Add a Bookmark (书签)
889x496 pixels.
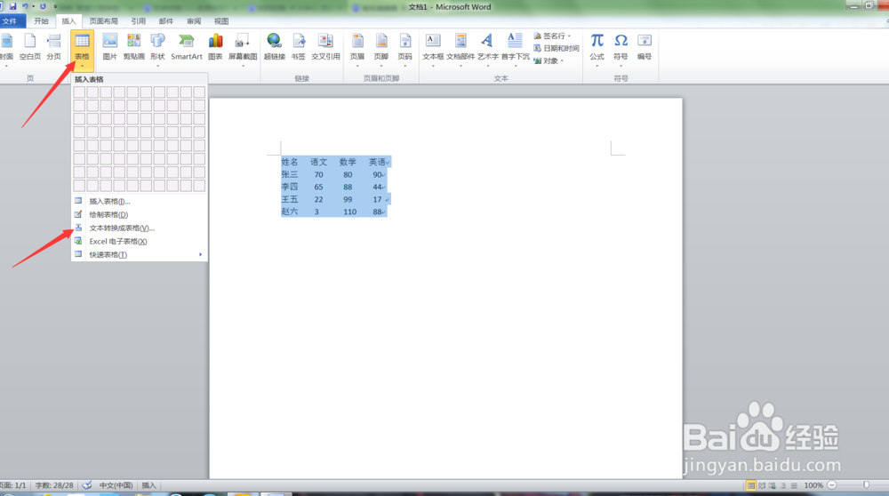298,47
